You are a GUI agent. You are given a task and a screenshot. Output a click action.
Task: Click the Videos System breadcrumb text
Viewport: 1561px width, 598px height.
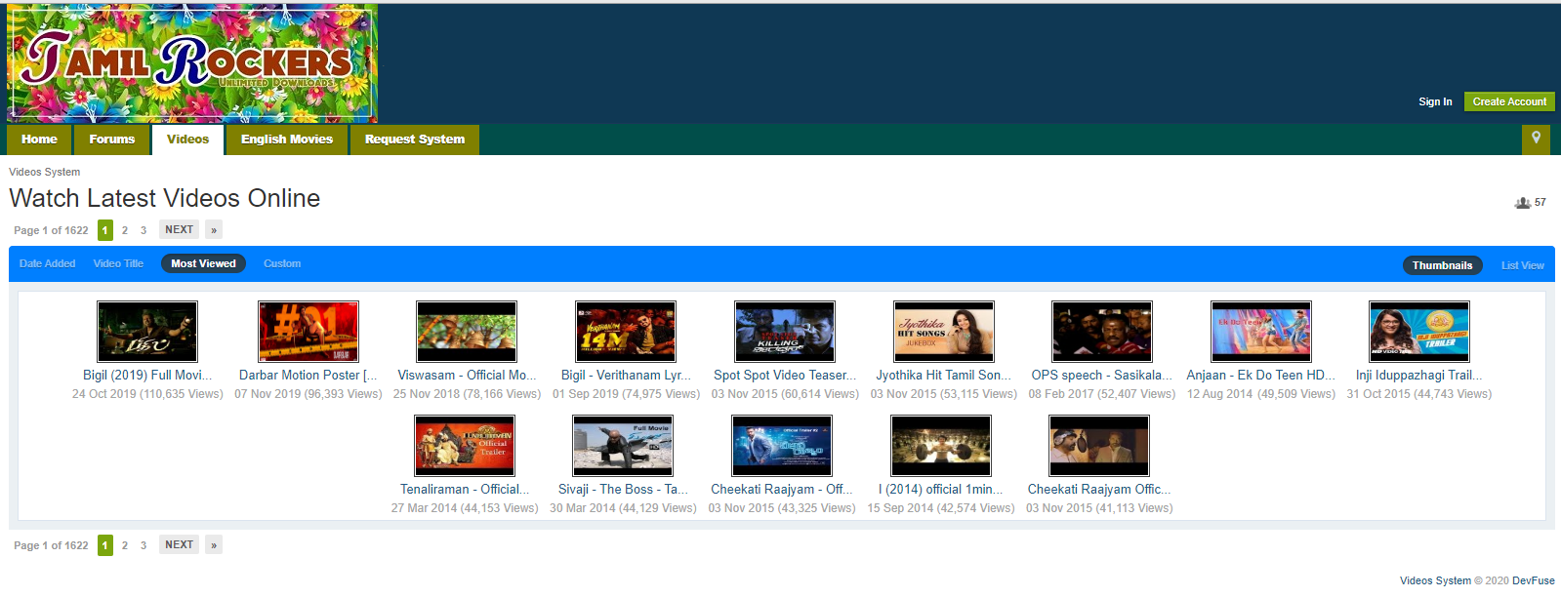(45, 172)
